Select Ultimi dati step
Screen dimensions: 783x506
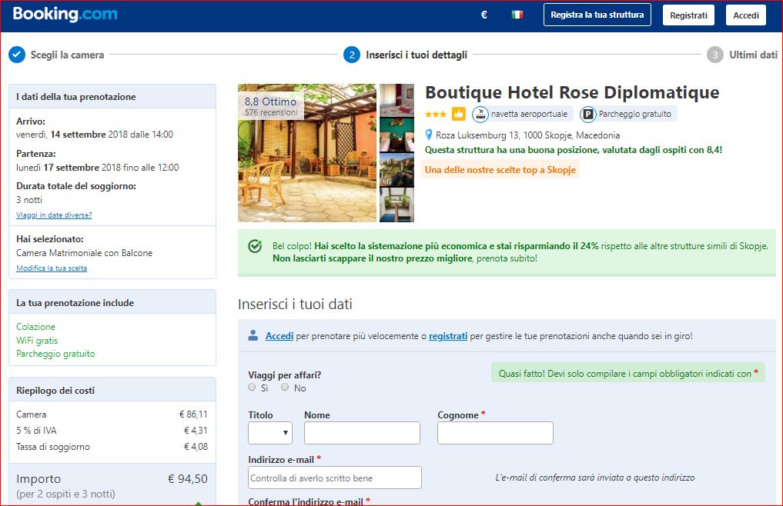coord(753,55)
